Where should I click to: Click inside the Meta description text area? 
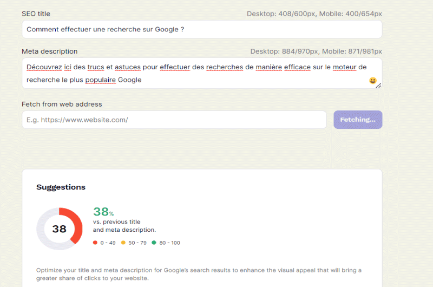click(x=202, y=73)
